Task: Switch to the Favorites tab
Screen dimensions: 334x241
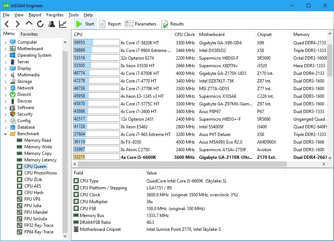Action: coord(29,34)
